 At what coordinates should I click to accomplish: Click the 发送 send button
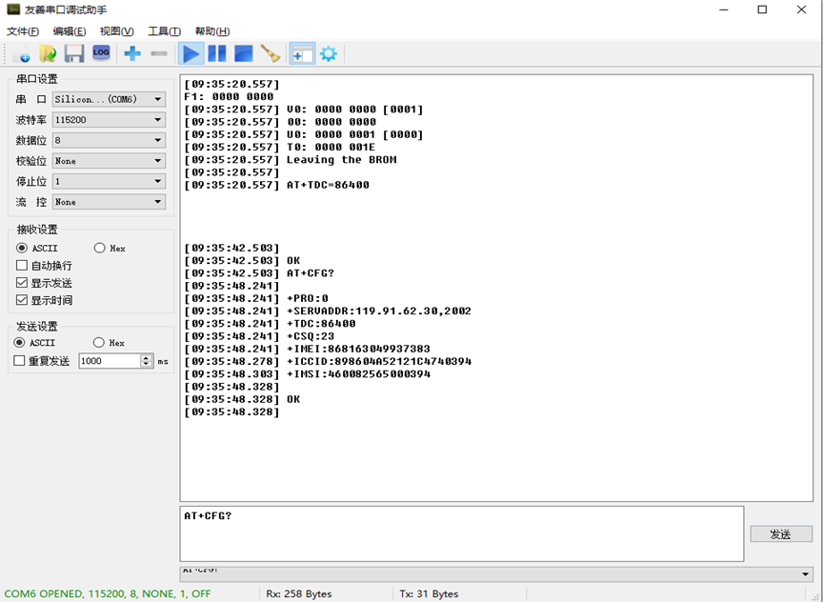coord(781,534)
